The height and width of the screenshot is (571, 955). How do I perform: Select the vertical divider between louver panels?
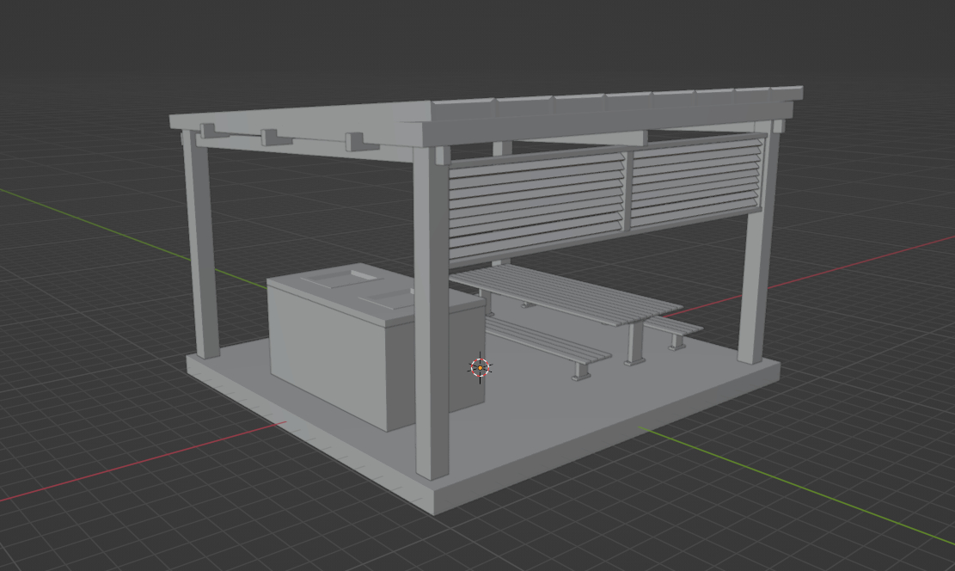coord(628,191)
